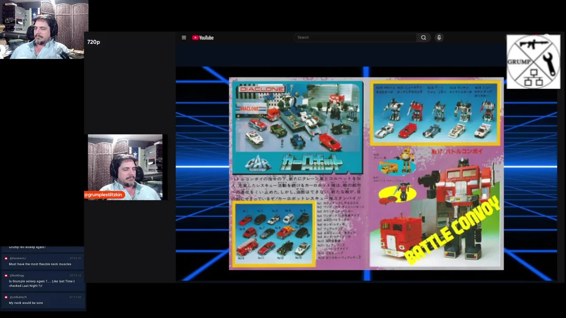Click chat message 'Must have the most flexible neck muscles'
566x318 pixels.
[x=40, y=264]
